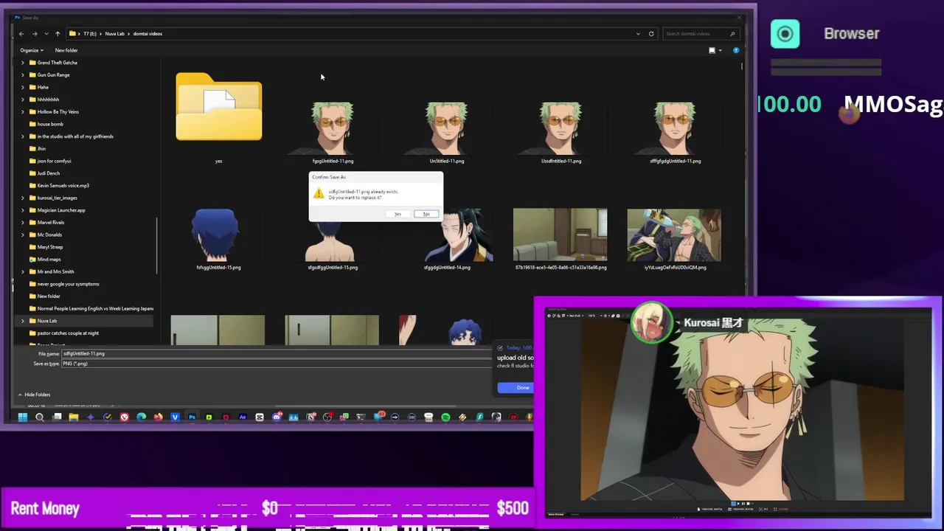Select UssdfntitIed-11.png thumbnail
Viewport: 944px width, 531px height.
(x=561, y=128)
